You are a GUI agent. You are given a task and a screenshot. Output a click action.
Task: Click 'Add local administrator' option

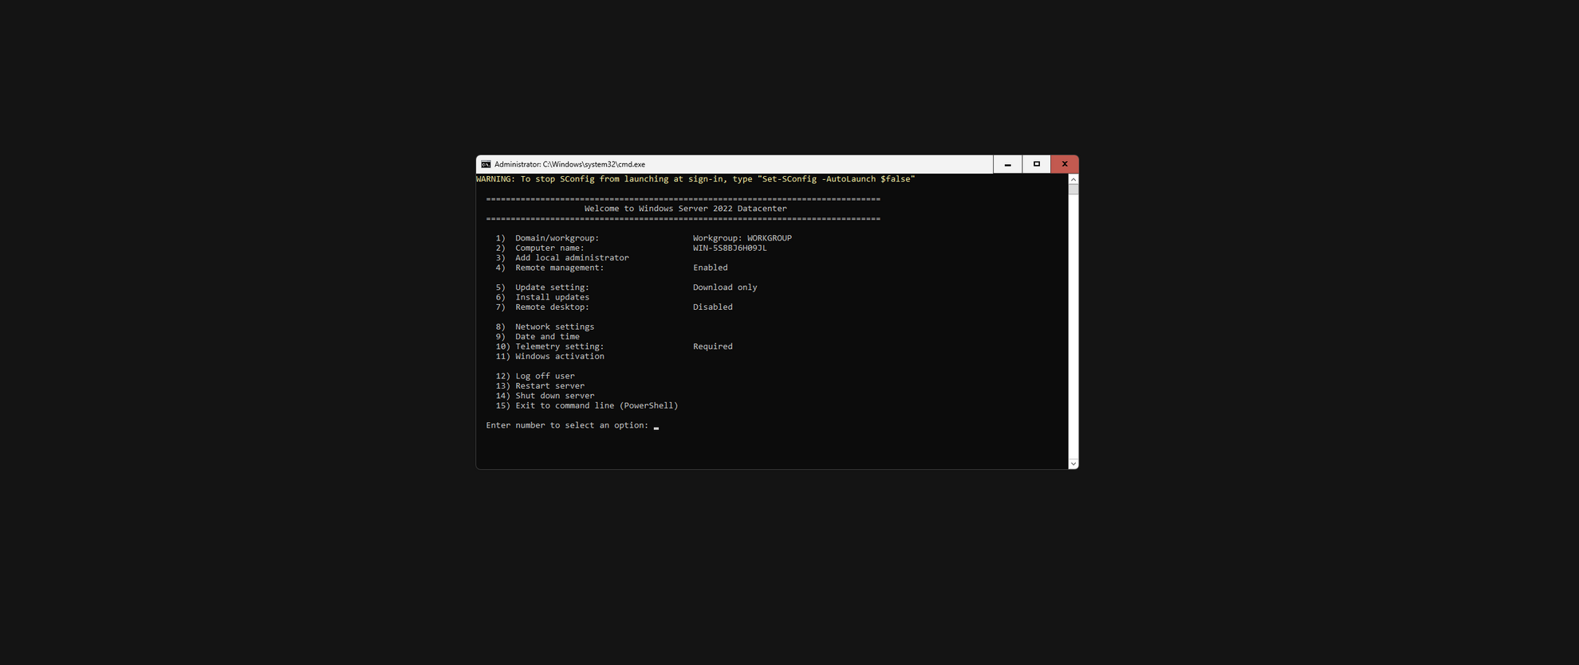click(562, 258)
